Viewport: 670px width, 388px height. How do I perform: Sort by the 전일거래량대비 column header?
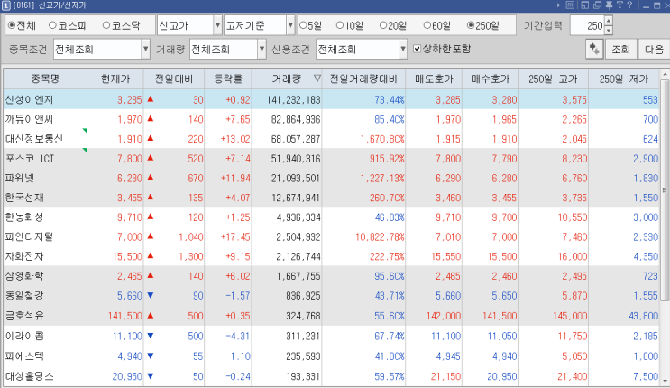click(x=363, y=79)
